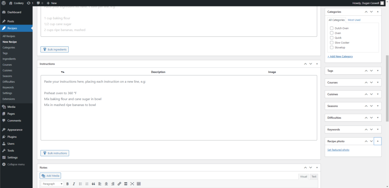
Task: Switch to Most Used categories tab
Action: tap(354, 20)
